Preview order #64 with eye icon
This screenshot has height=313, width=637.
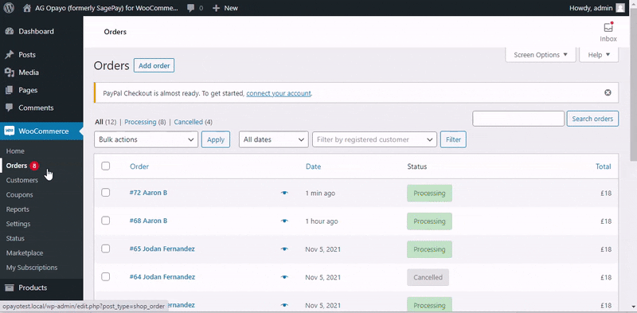(x=284, y=277)
